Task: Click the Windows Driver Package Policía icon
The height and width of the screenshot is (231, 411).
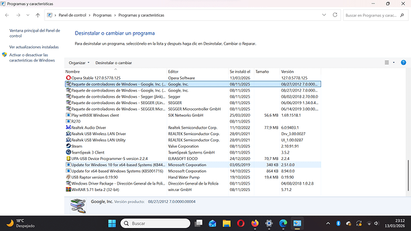Action: [x=68, y=183]
